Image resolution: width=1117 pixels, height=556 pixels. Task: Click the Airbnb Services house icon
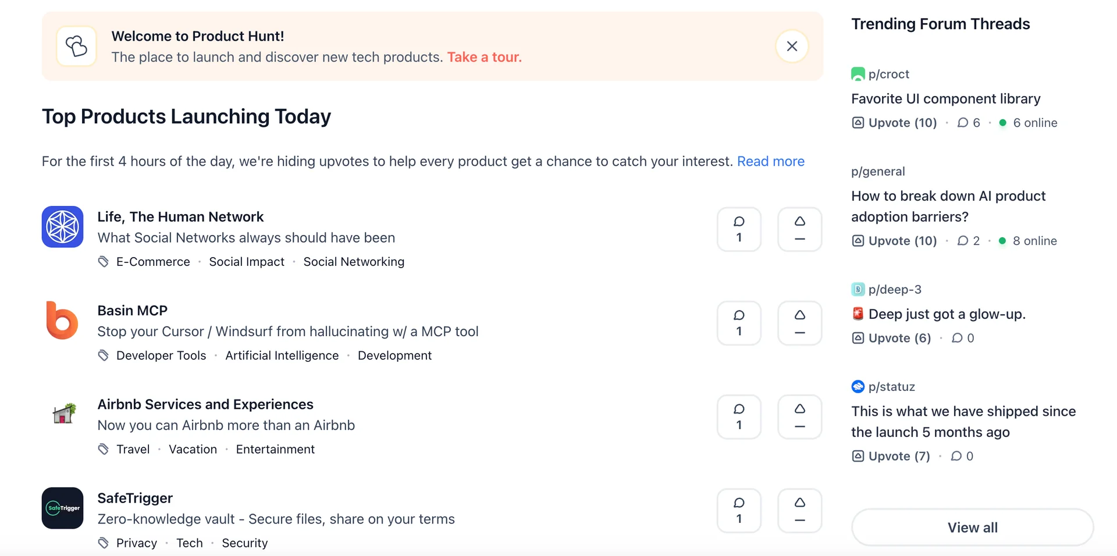point(61,414)
